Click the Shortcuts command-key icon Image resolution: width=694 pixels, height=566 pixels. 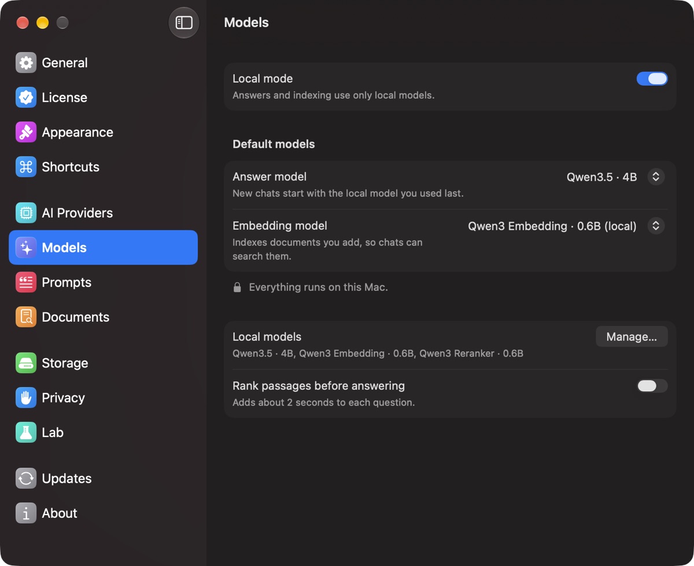26,167
